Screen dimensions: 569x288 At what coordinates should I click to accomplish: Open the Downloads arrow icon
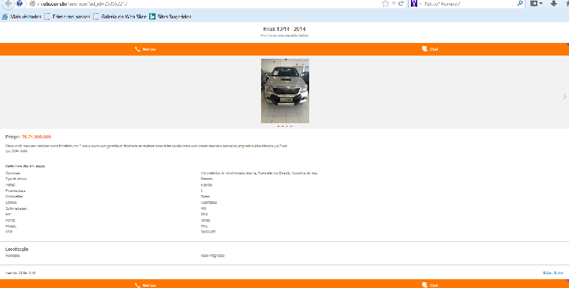tap(553, 4)
